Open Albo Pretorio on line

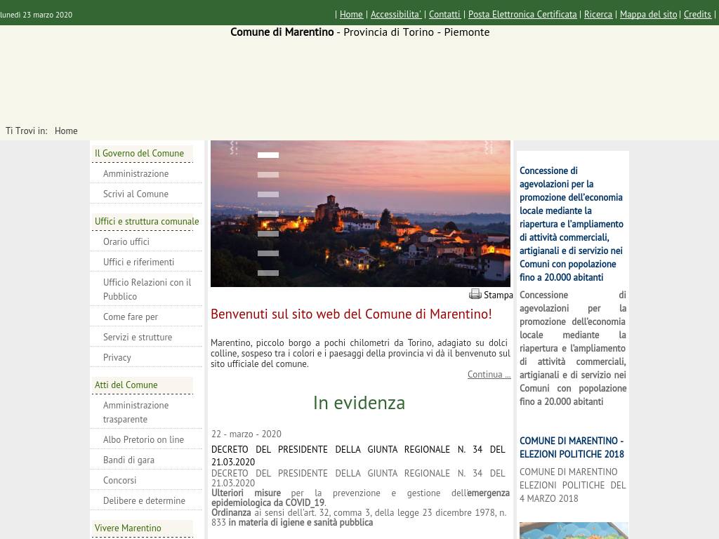click(143, 439)
